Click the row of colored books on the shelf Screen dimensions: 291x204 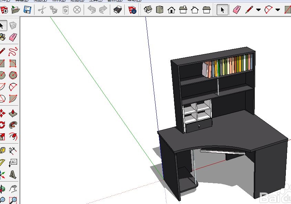(x=228, y=66)
